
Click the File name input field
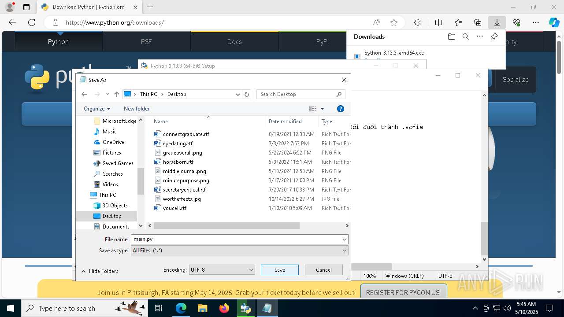[x=236, y=239]
